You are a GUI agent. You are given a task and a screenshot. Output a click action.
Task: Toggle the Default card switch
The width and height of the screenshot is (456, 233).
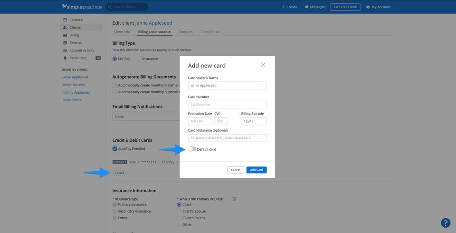tap(192, 149)
